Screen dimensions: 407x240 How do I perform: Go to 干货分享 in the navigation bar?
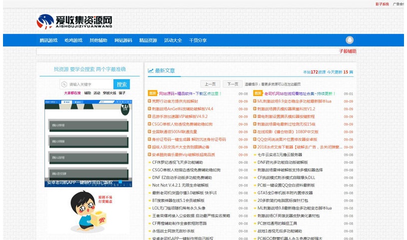197,40
